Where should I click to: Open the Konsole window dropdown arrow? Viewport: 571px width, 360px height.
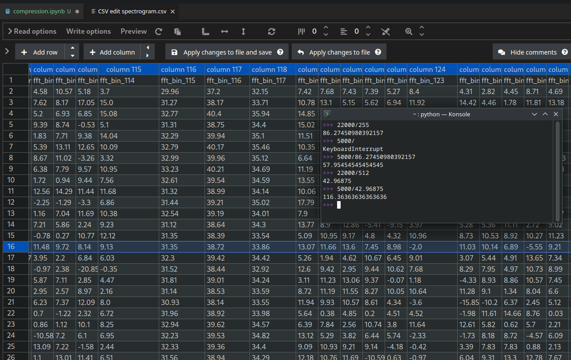tap(535, 114)
